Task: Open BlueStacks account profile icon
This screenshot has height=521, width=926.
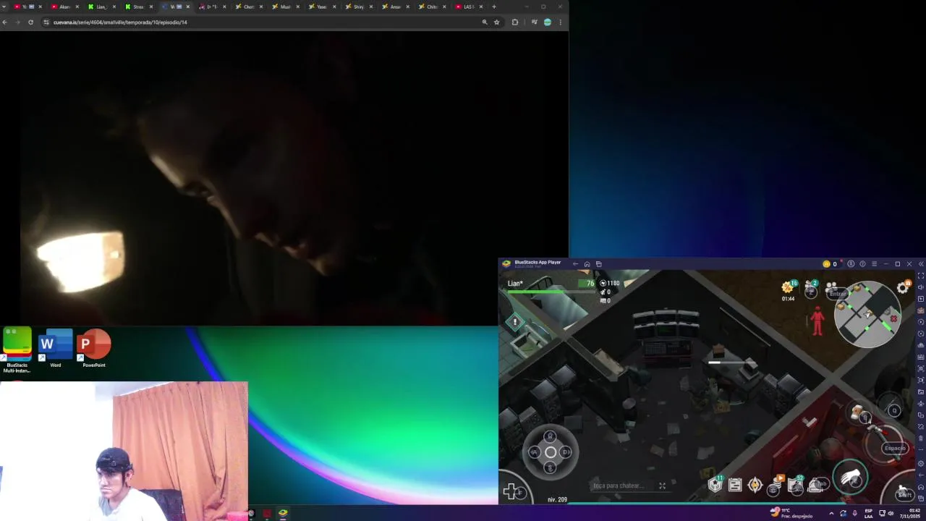Action: point(851,264)
